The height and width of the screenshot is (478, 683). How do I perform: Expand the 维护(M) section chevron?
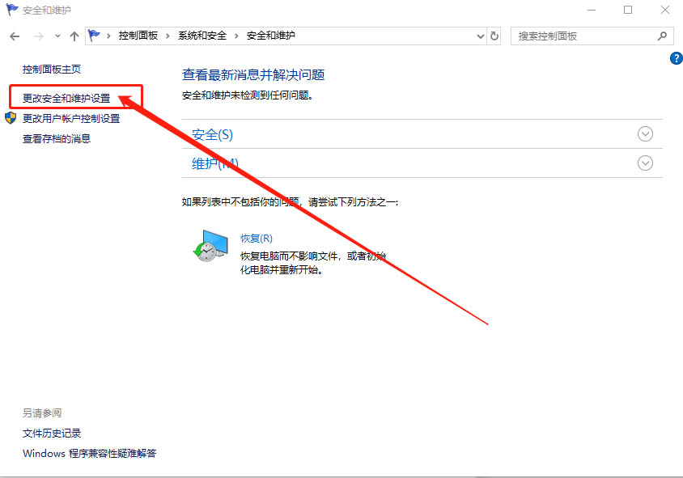coord(645,163)
